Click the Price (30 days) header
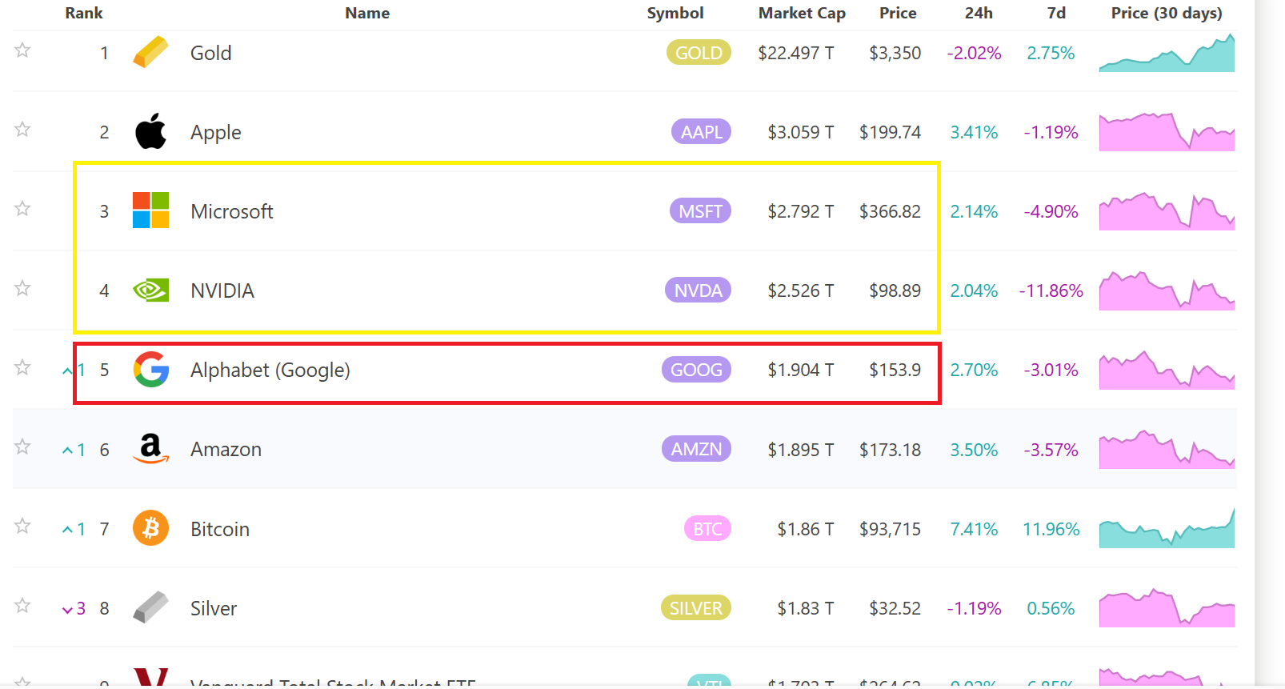The width and height of the screenshot is (1285, 689). coord(1167,13)
